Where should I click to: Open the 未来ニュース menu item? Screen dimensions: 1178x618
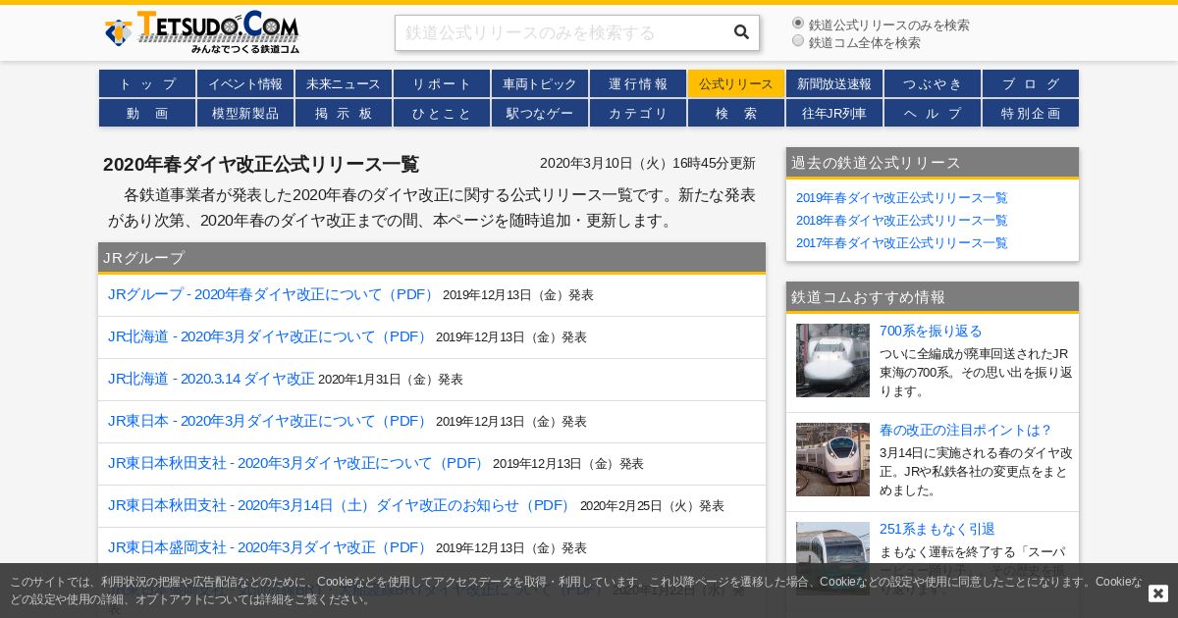[344, 83]
